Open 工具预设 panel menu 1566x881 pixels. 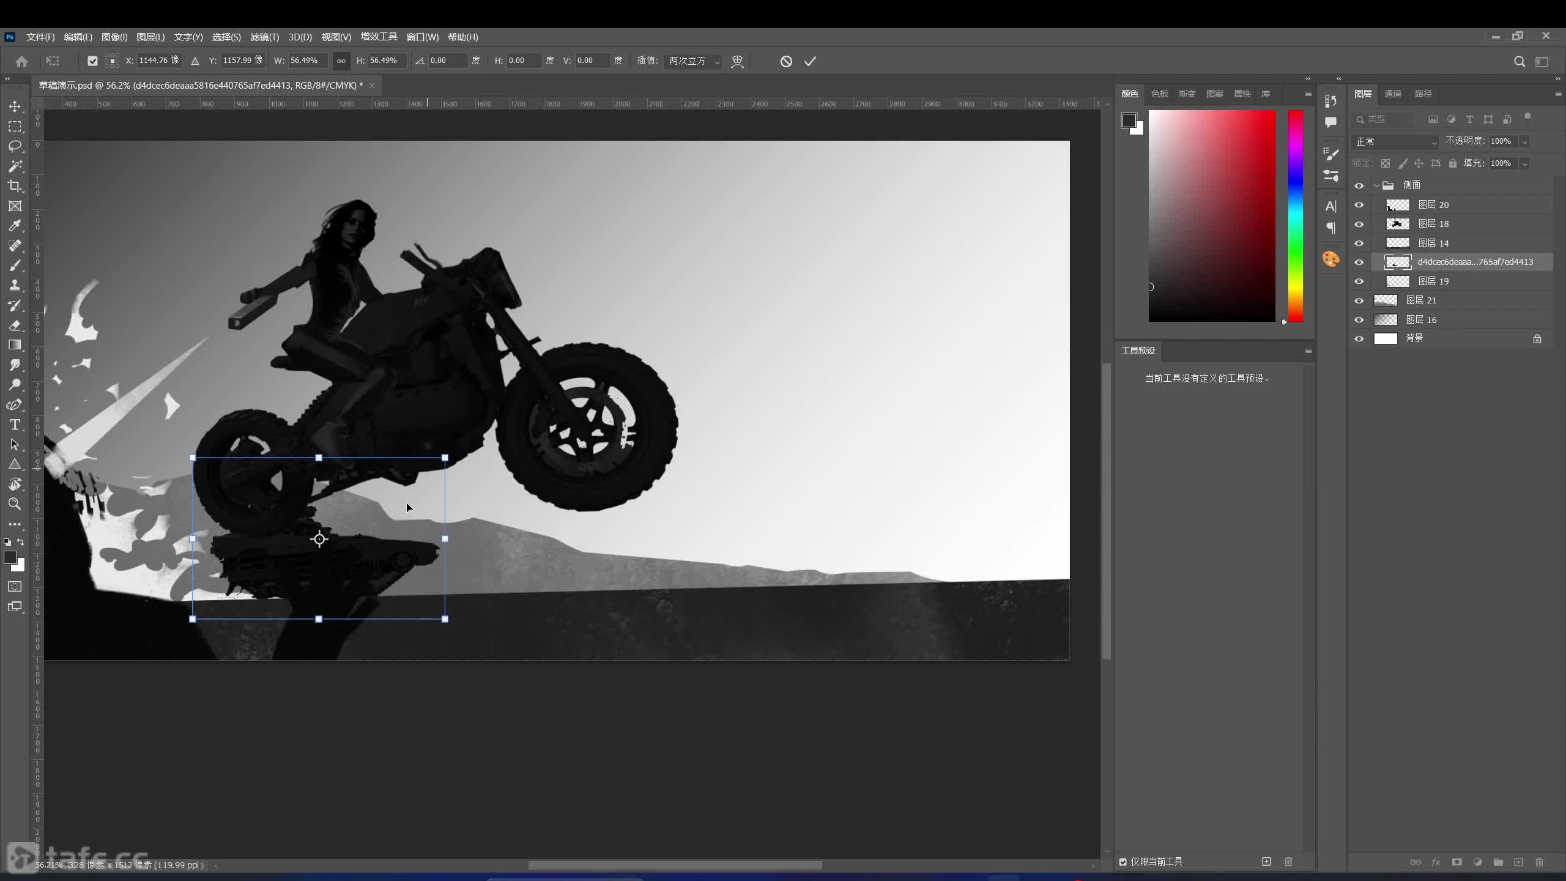tap(1308, 351)
